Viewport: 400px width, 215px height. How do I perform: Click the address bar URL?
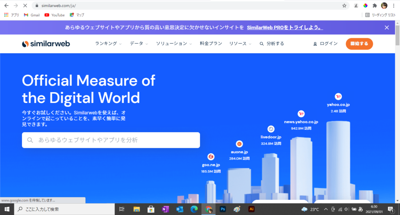click(x=59, y=5)
